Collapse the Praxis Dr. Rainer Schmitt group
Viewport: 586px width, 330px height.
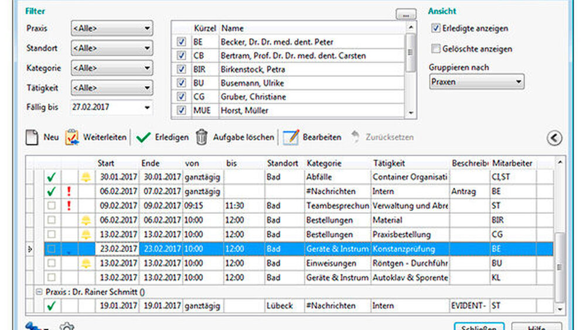coord(40,291)
